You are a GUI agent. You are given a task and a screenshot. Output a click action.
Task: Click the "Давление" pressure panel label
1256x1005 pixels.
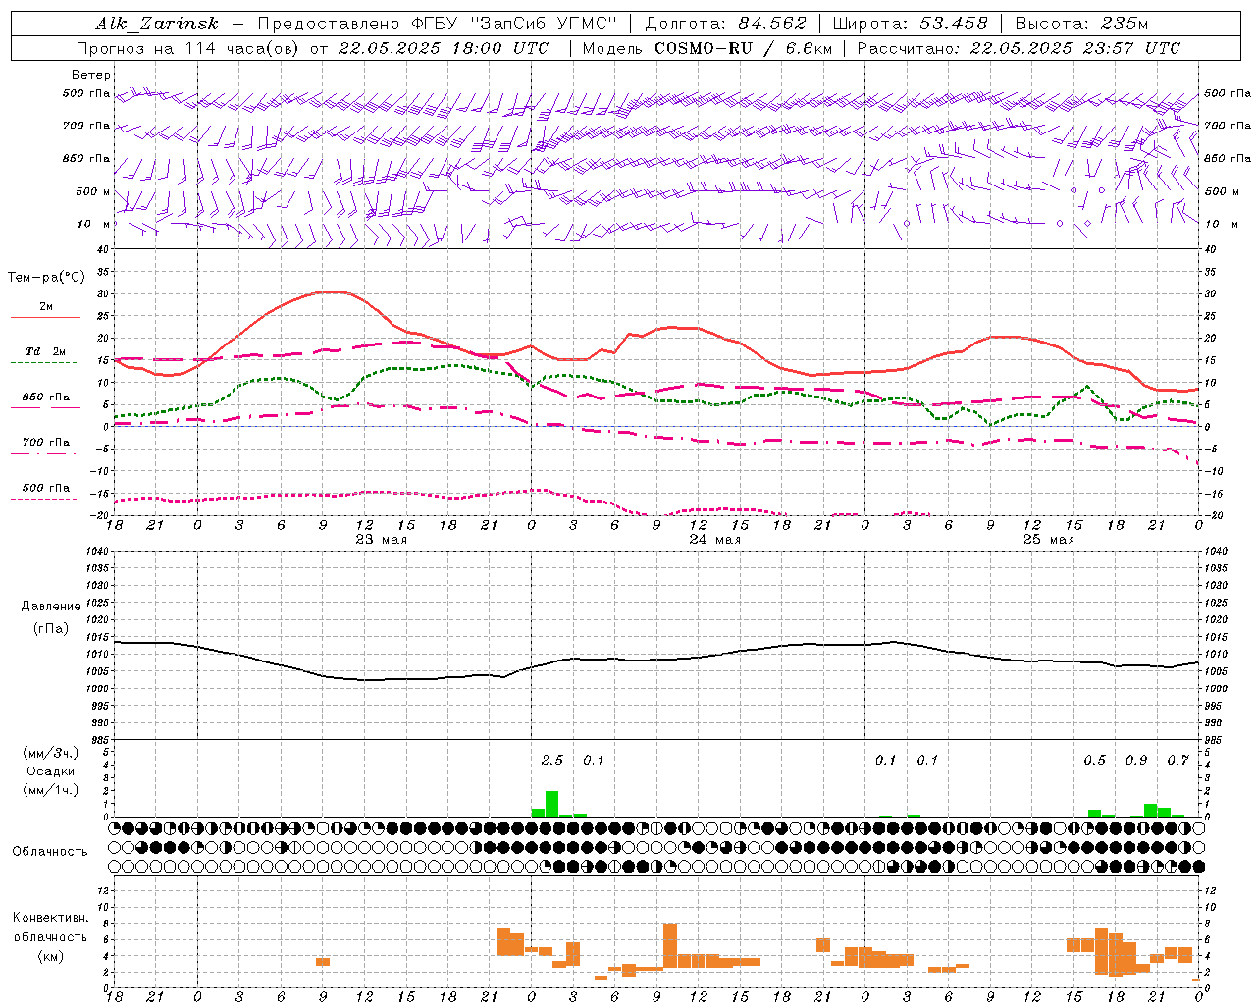51,607
